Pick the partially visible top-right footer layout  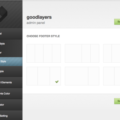coord(112,53)
